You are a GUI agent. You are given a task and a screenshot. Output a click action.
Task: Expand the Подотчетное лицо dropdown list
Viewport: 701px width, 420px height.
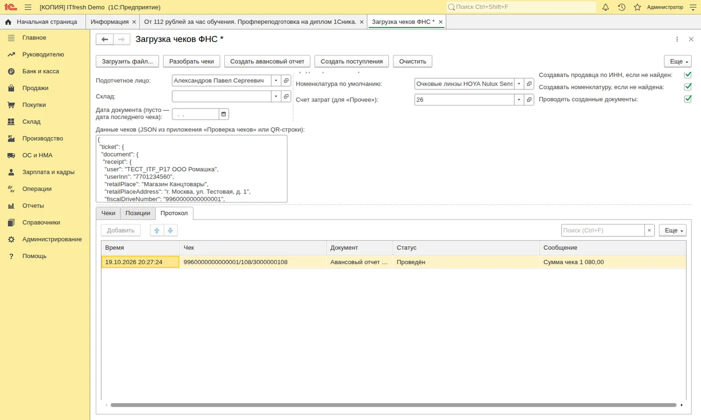(x=276, y=80)
